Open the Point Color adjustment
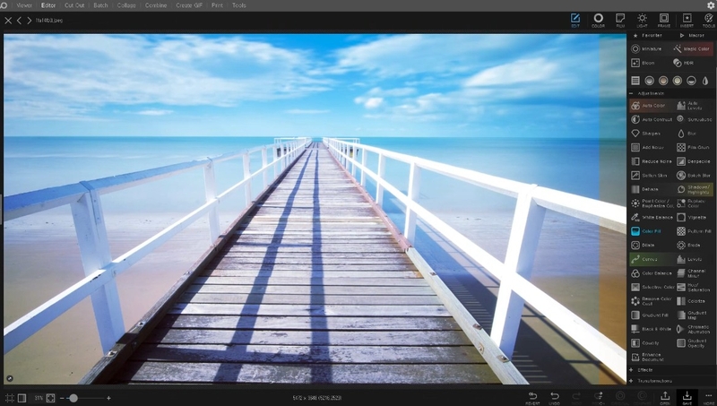This screenshot has height=406, width=717. [652, 203]
